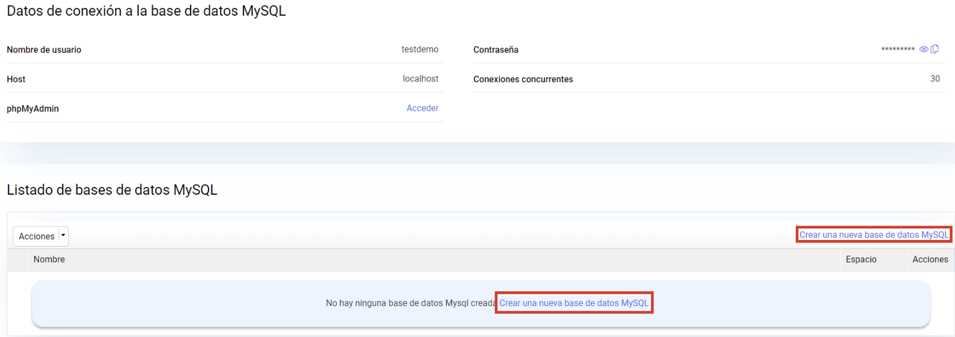Open phpMyAdmin via the Acceder link

tap(423, 109)
